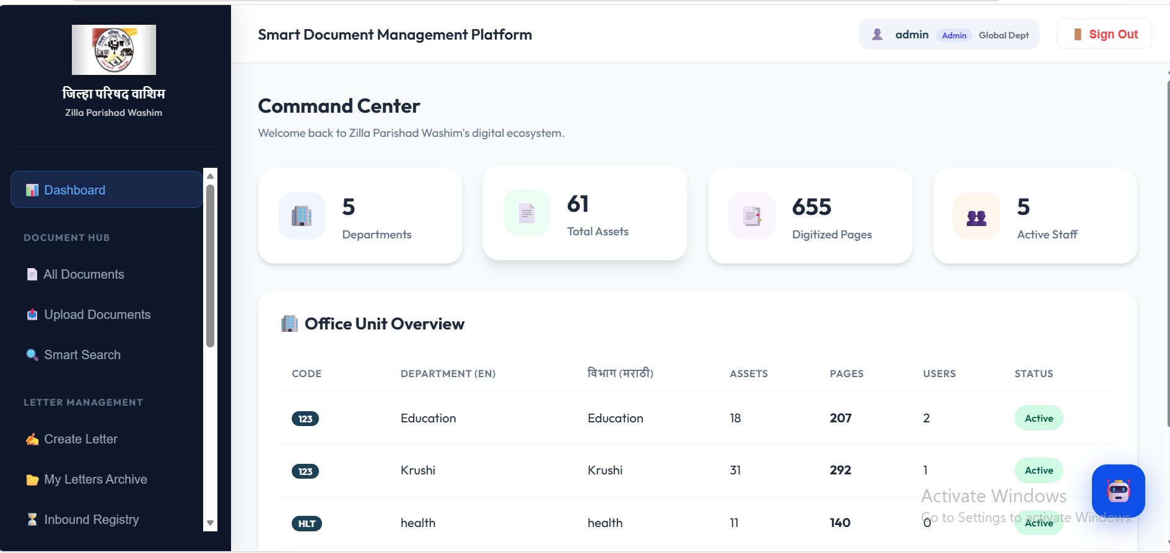Click the Departments building icon
The width and height of the screenshot is (1170, 553).
(x=302, y=216)
